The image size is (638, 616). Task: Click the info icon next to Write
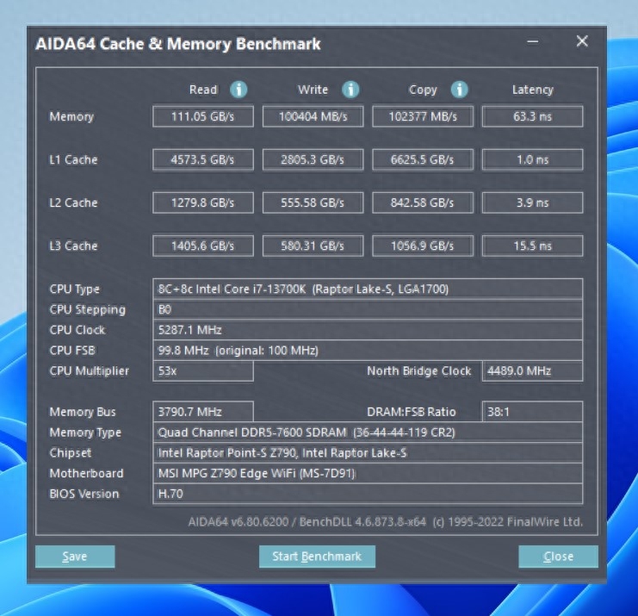coord(350,89)
